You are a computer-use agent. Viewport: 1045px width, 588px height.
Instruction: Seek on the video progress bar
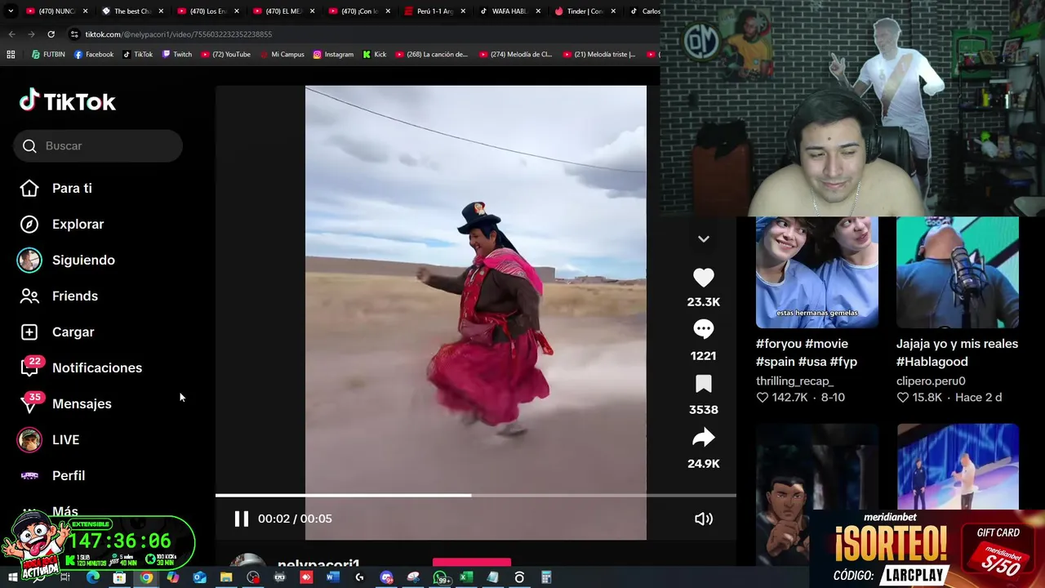tap(475, 495)
